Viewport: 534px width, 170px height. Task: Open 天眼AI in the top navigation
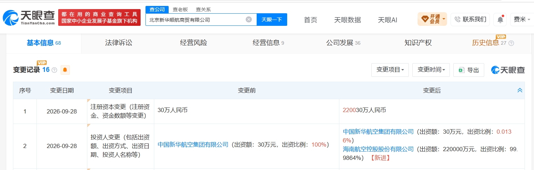coord(387,20)
